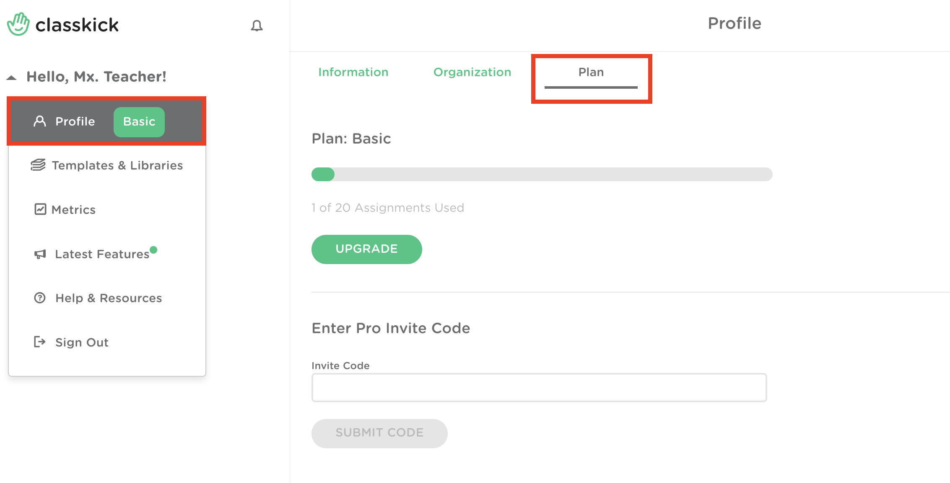Image resolution: width=950 pixels, height=483 pixels.
Task: Click the Classkick hand logo
Action: point(18,24)
